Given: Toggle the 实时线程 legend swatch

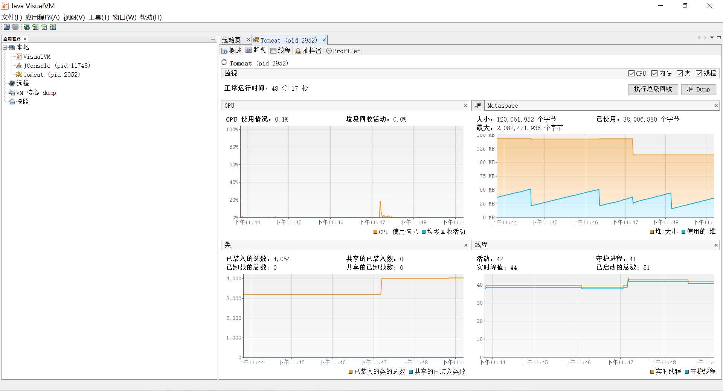Looking at the screenshot, I should 652,372.
